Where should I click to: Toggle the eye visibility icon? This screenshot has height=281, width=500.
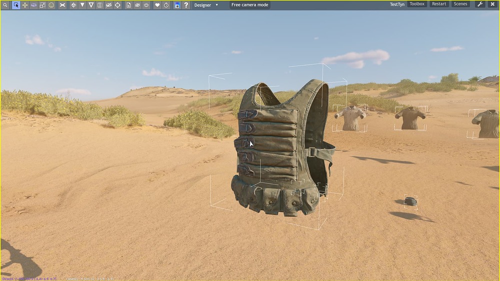(x=137, y=5)
